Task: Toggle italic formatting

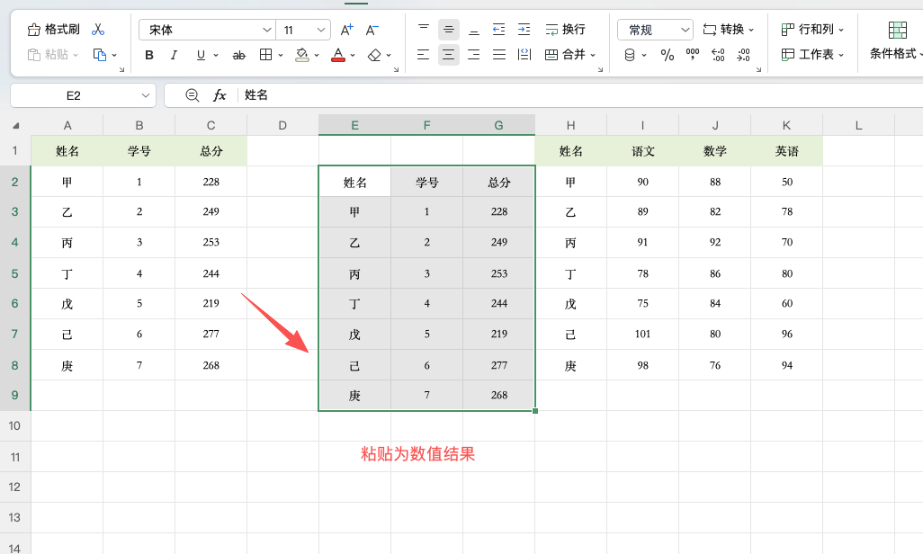Action: [174, 55]
